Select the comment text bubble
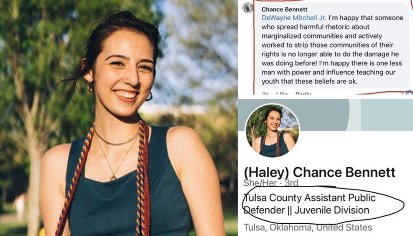The width and height of the screenshot is (413, 236). [332, 45]
